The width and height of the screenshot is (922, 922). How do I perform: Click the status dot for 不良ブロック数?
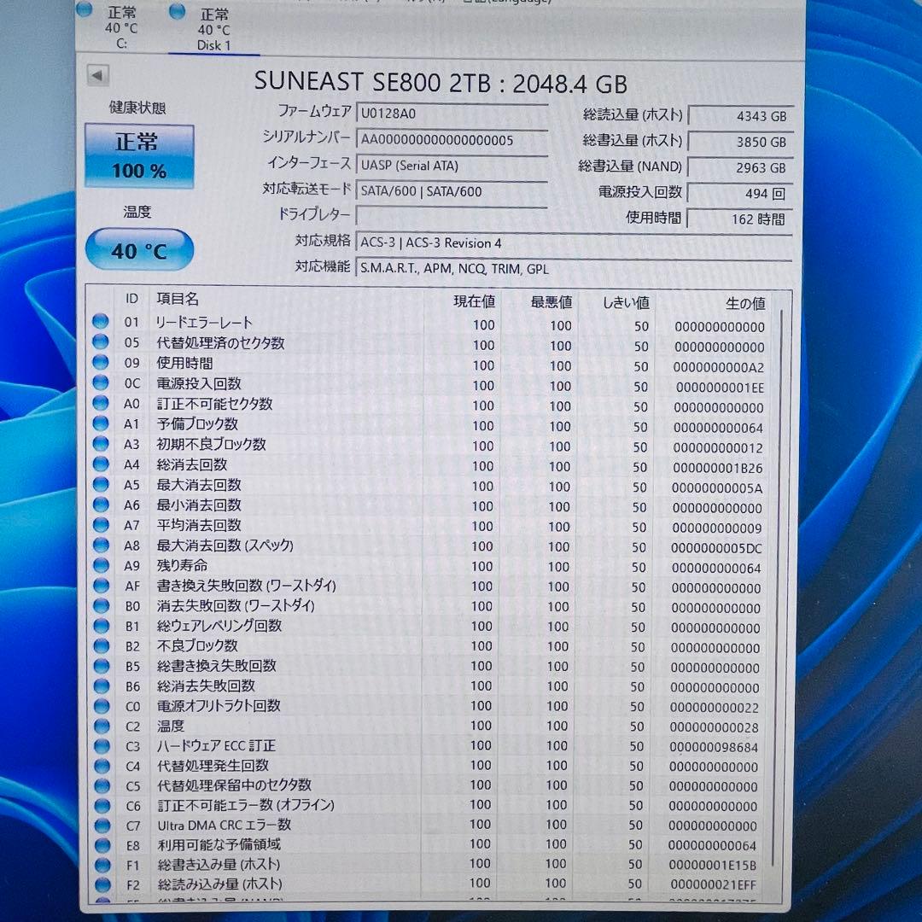(x=101, y=644)
